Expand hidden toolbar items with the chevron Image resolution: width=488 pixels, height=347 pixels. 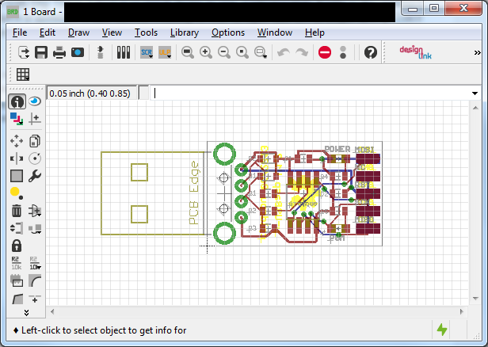pos(477,52)
